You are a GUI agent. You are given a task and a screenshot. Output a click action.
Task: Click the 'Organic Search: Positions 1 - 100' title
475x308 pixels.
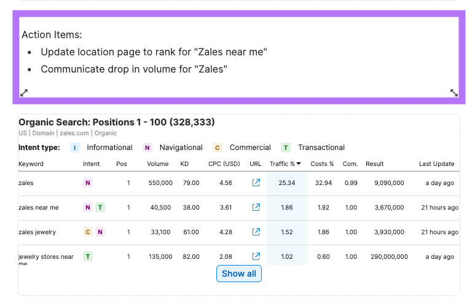(117, 122)
